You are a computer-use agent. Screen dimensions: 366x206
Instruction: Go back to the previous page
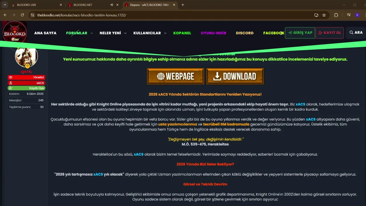pyautogui.click(x=5, y=15)
